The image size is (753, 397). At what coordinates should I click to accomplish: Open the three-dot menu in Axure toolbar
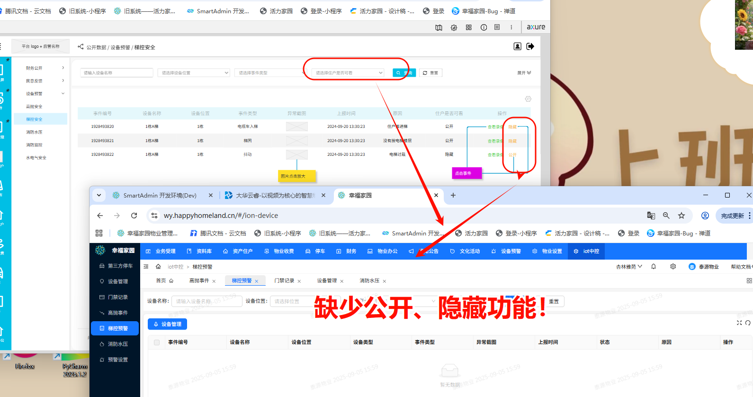(511, 27)
